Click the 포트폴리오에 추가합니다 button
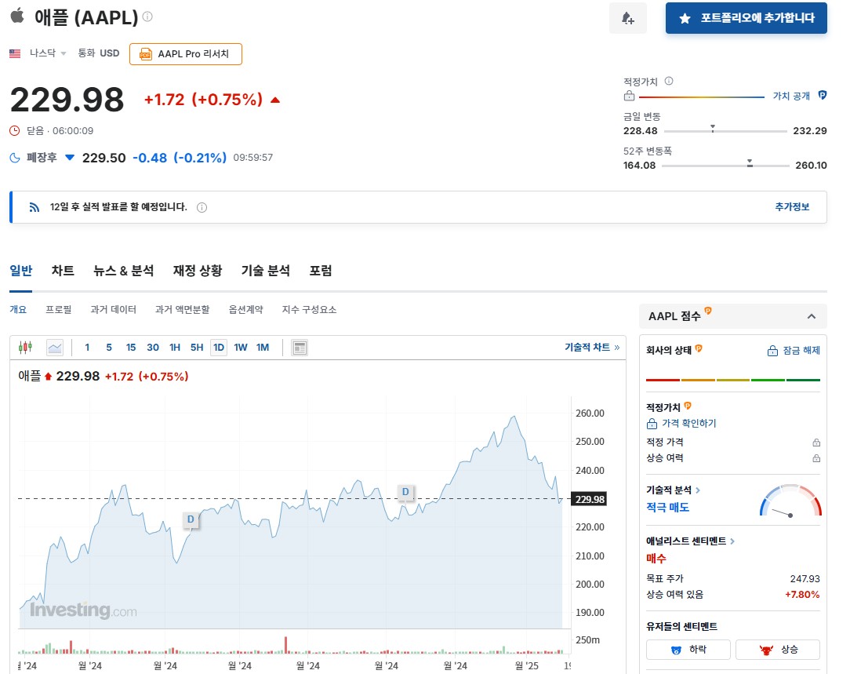850x674 pixels. point(746,18)
